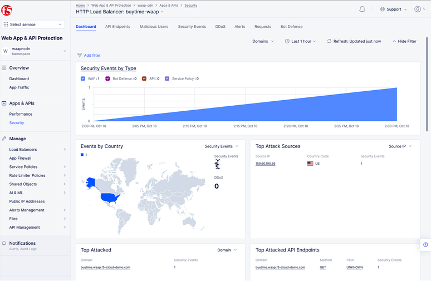Switch to the Requests tab

263,27
